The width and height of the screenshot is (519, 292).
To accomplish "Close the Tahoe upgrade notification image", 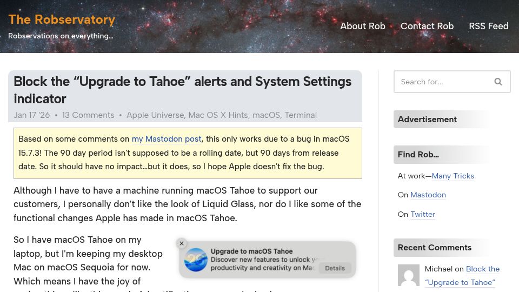I will point(182,243).
